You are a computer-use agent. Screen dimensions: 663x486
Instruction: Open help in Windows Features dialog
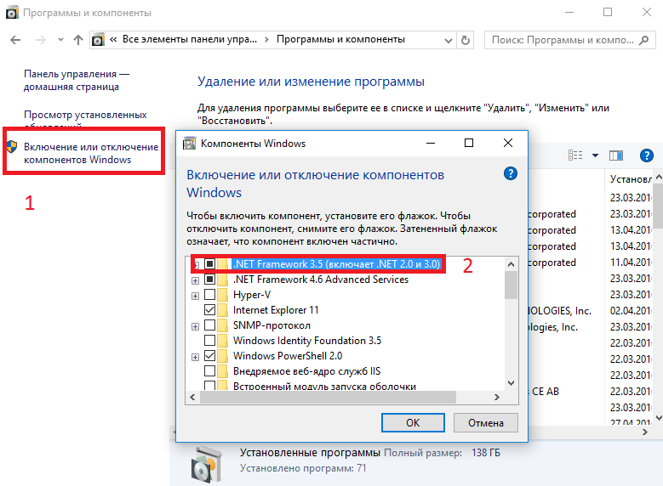[511, 173]
